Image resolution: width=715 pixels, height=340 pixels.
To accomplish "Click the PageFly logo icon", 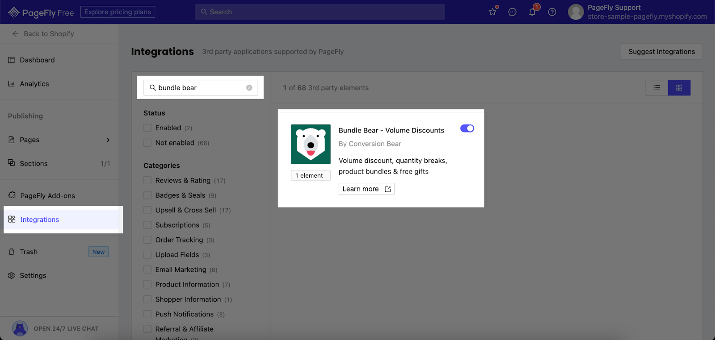I will pyautogui.click(x=14, y=12).
